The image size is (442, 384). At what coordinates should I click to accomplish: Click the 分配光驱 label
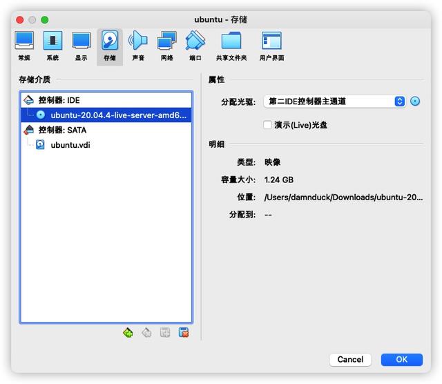coord(238,102)
